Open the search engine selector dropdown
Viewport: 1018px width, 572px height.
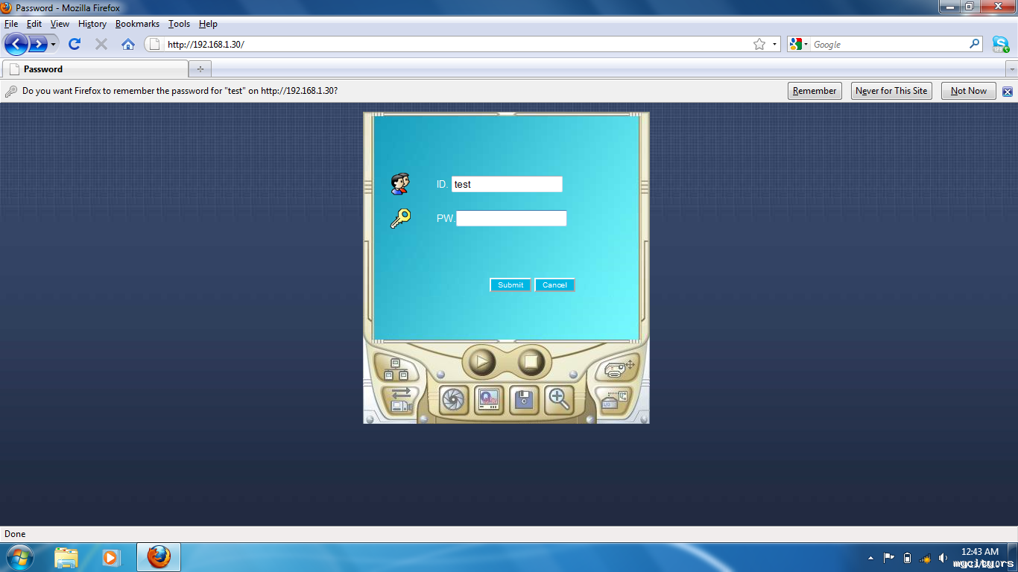(x=799, y=44)
